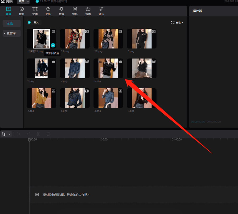Viewport: 238px width, 214px height.
Task: Open the 贴纸 stickers tab
Action: coord(48,11)
